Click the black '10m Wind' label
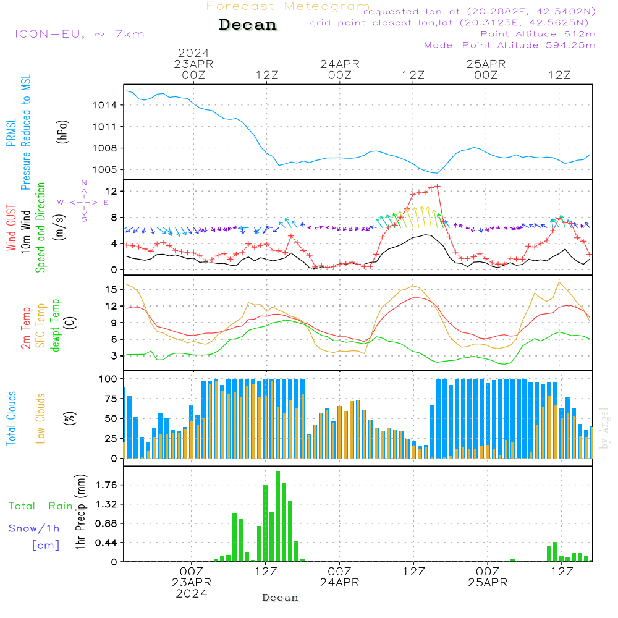618x618 pixels. 25,231
